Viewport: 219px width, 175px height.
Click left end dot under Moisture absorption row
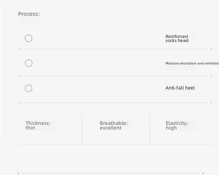click(x=21, y=76)
